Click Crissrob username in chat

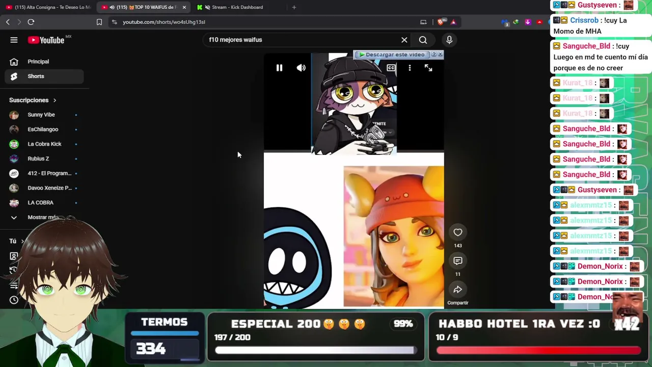coord(584,20)
